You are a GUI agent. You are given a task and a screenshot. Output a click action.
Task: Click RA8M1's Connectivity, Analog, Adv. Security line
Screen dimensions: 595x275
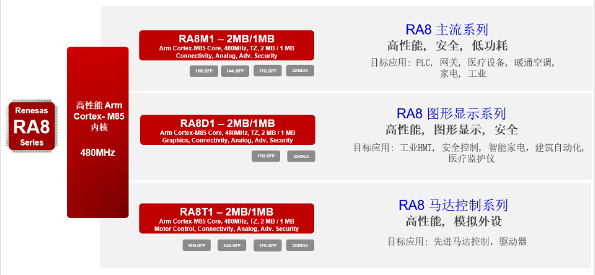click(227, 56)
